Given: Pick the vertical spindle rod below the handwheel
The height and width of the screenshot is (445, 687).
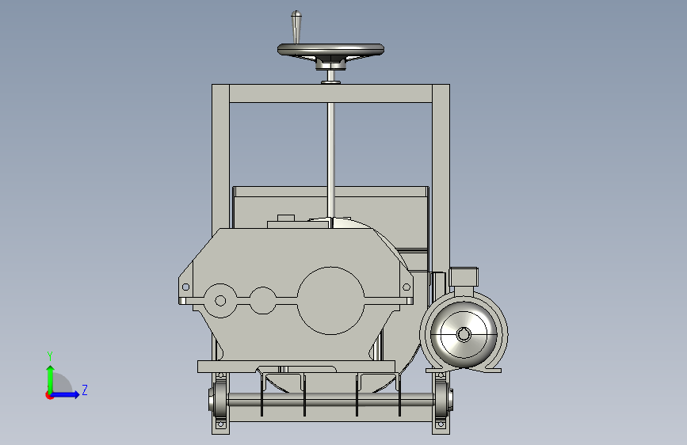Looking at the screenshot, I should [330, 160].
